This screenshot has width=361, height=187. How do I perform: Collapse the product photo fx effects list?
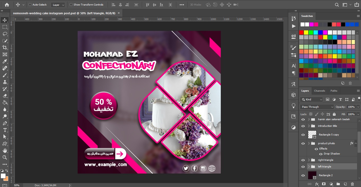click(x=356, y=143)
